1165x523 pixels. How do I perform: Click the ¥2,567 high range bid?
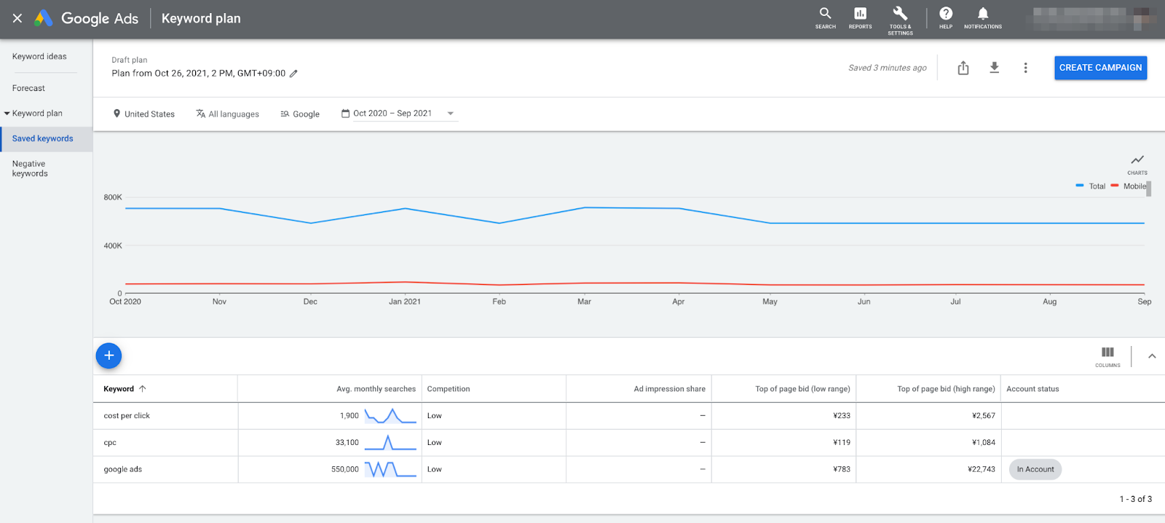click(x=984, y=416)
